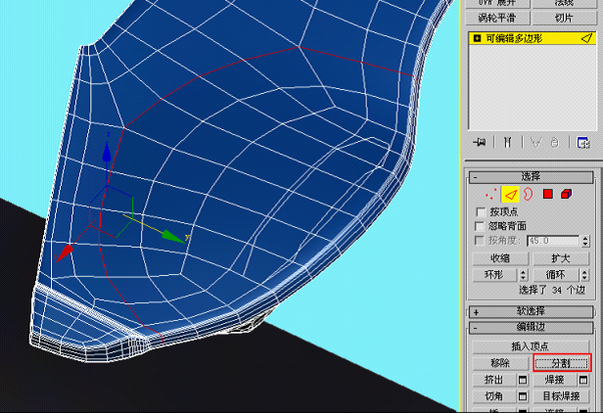Click the 扩大 button
This screenshot has height=413, width=603.
pos(561,258)
